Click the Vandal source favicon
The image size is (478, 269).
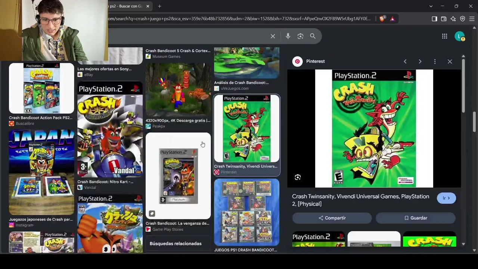[x=80, y=188]
